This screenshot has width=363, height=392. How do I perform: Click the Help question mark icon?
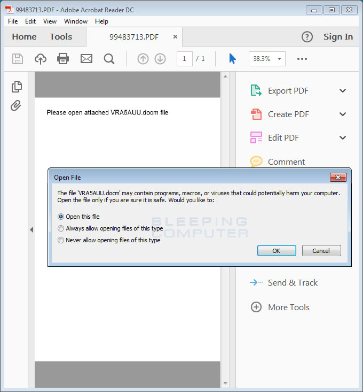coord(307,37)
